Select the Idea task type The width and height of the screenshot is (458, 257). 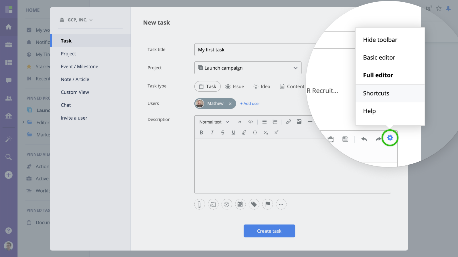pyautogui.click(x=262, y=87)
